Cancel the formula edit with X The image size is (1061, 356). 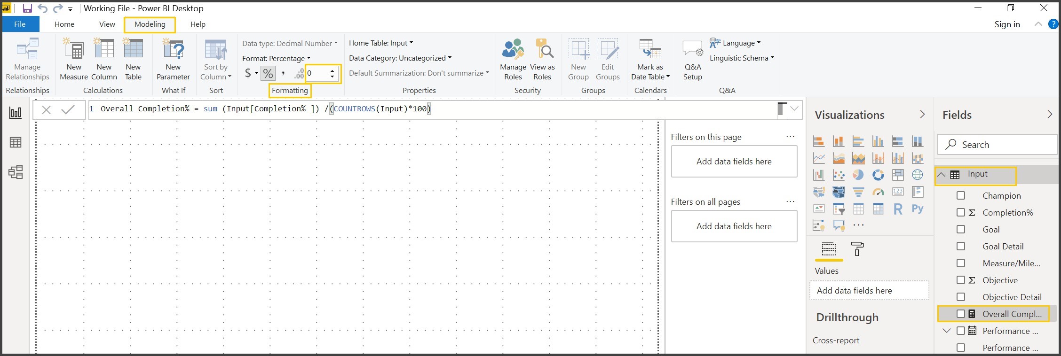(x=46, y=110)
